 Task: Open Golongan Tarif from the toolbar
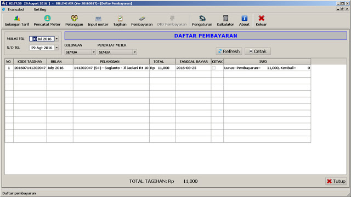click(17, 21)
